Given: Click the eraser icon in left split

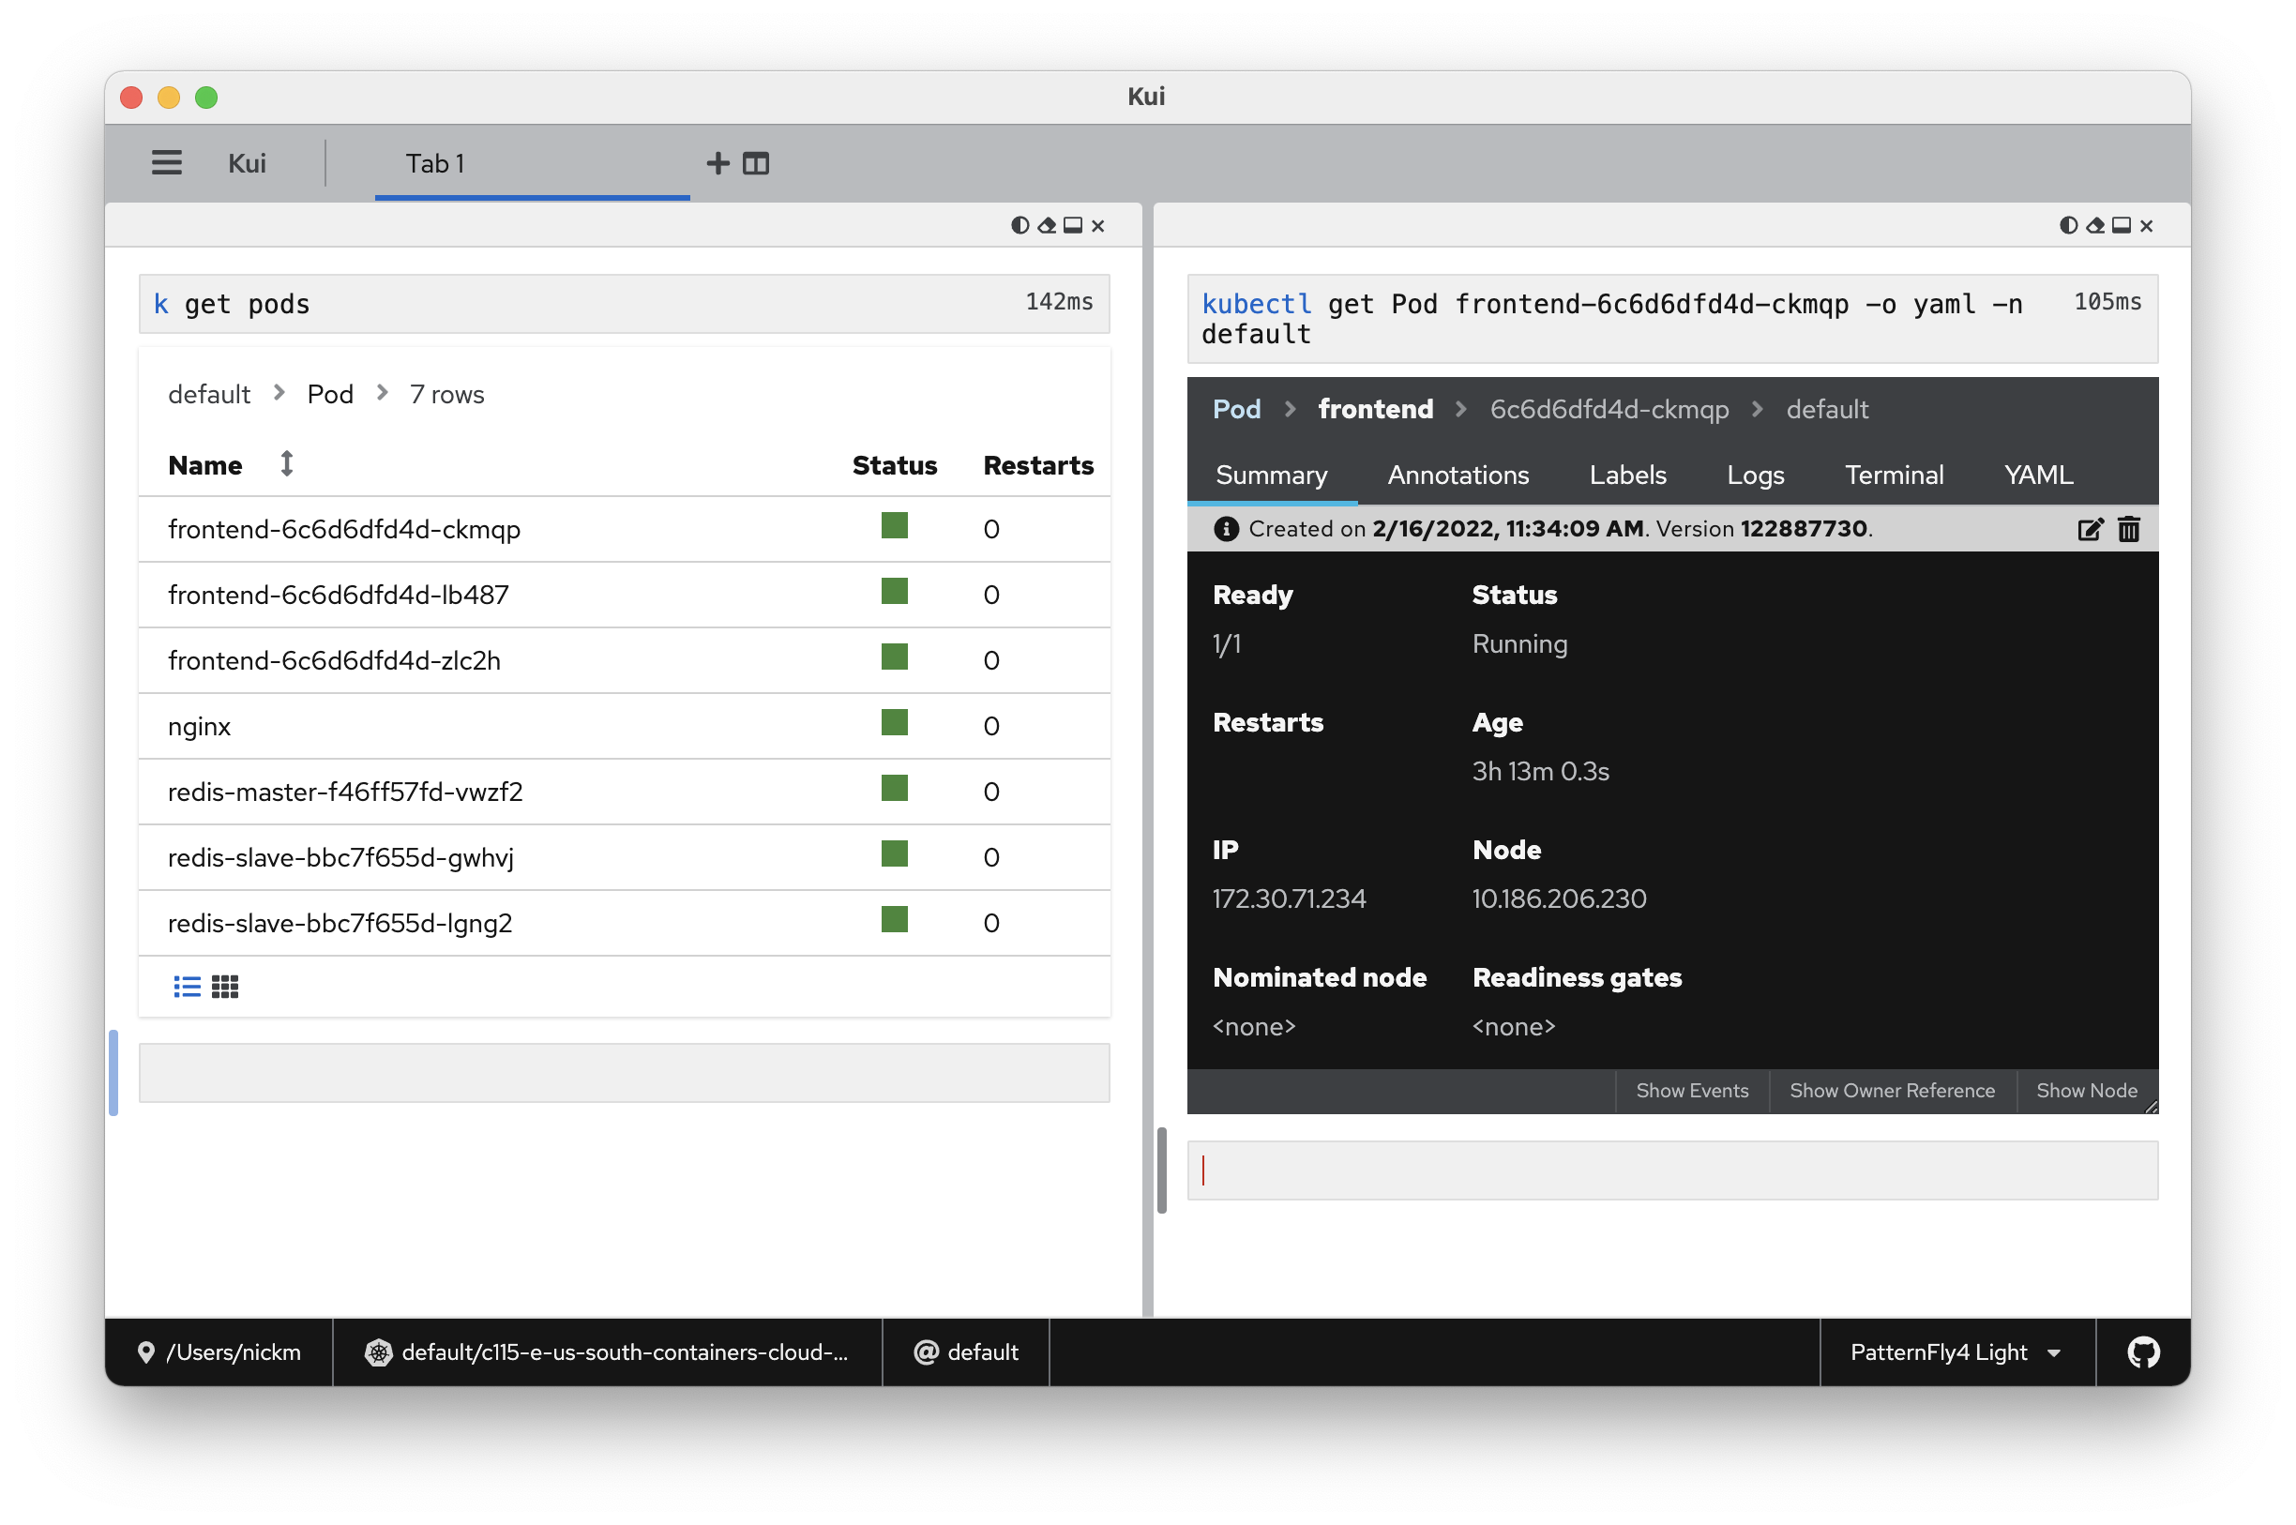Looking at the screenshot, I should pos(1047,226).
